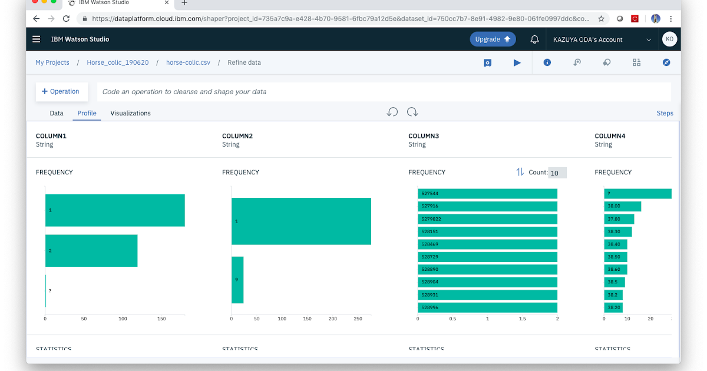Image resolution: width=707 pixels, height=371 pixels.
Task: Open the comments icon in the toolbar
Action: click(606, 62)
